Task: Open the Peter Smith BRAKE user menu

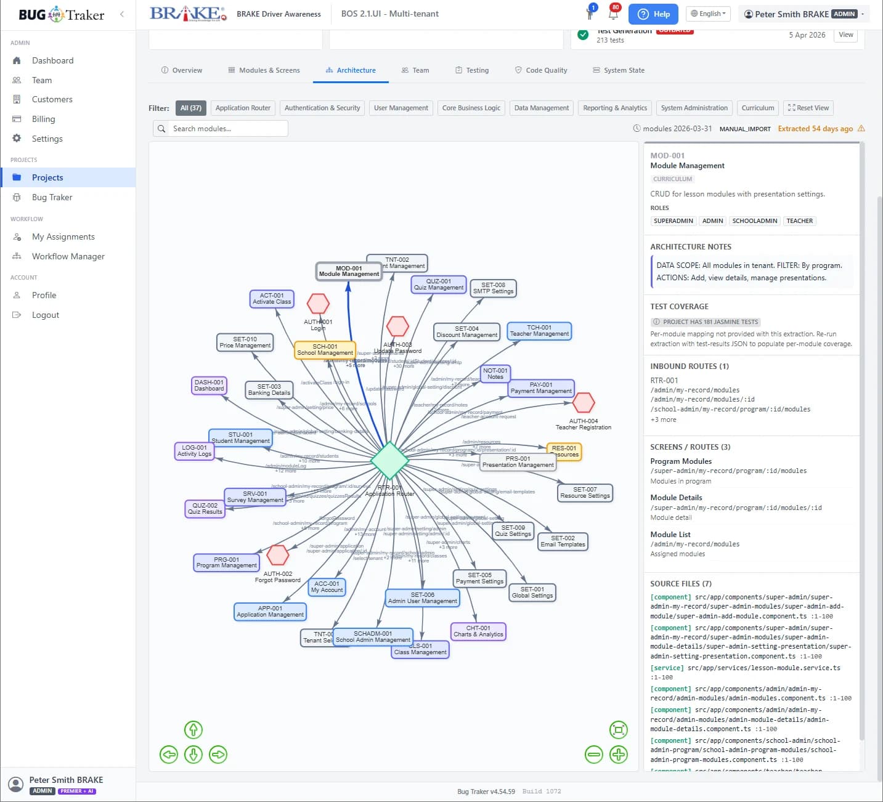Action: point(804,14)
